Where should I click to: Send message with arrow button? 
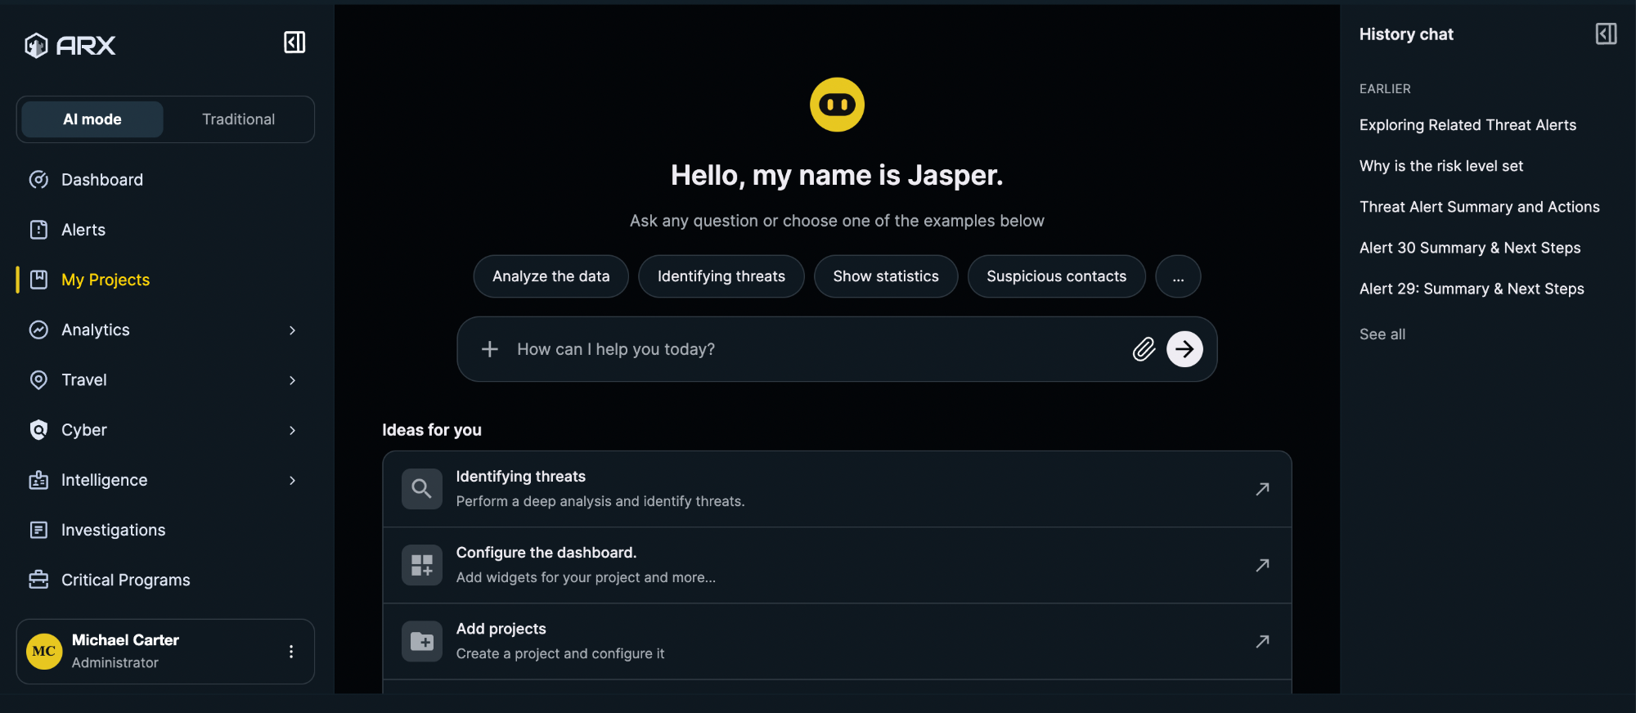coord(1184,349)
